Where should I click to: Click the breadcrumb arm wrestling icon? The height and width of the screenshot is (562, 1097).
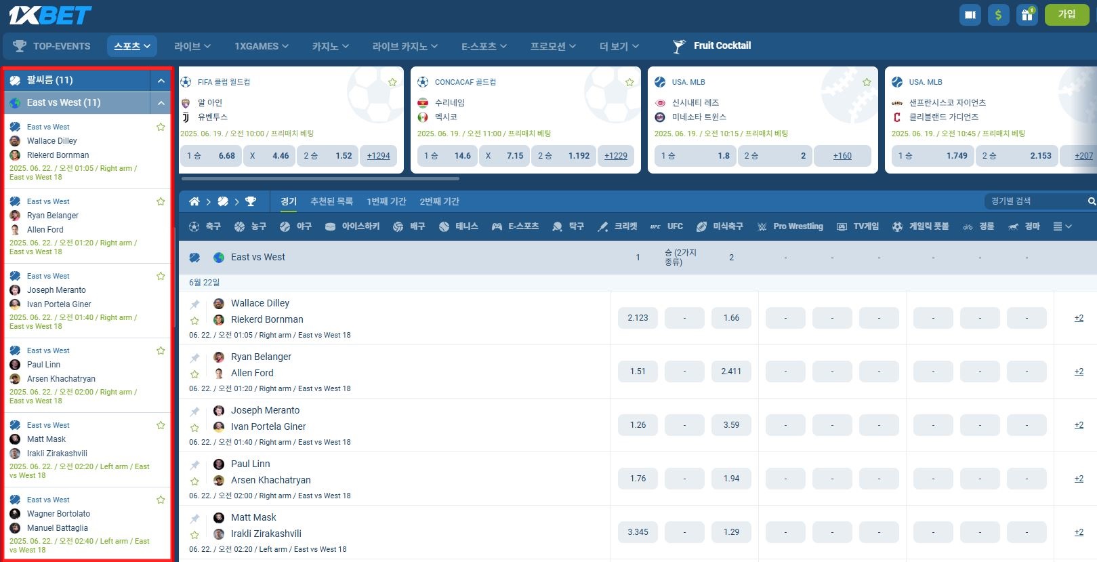[x=223, y=201]
